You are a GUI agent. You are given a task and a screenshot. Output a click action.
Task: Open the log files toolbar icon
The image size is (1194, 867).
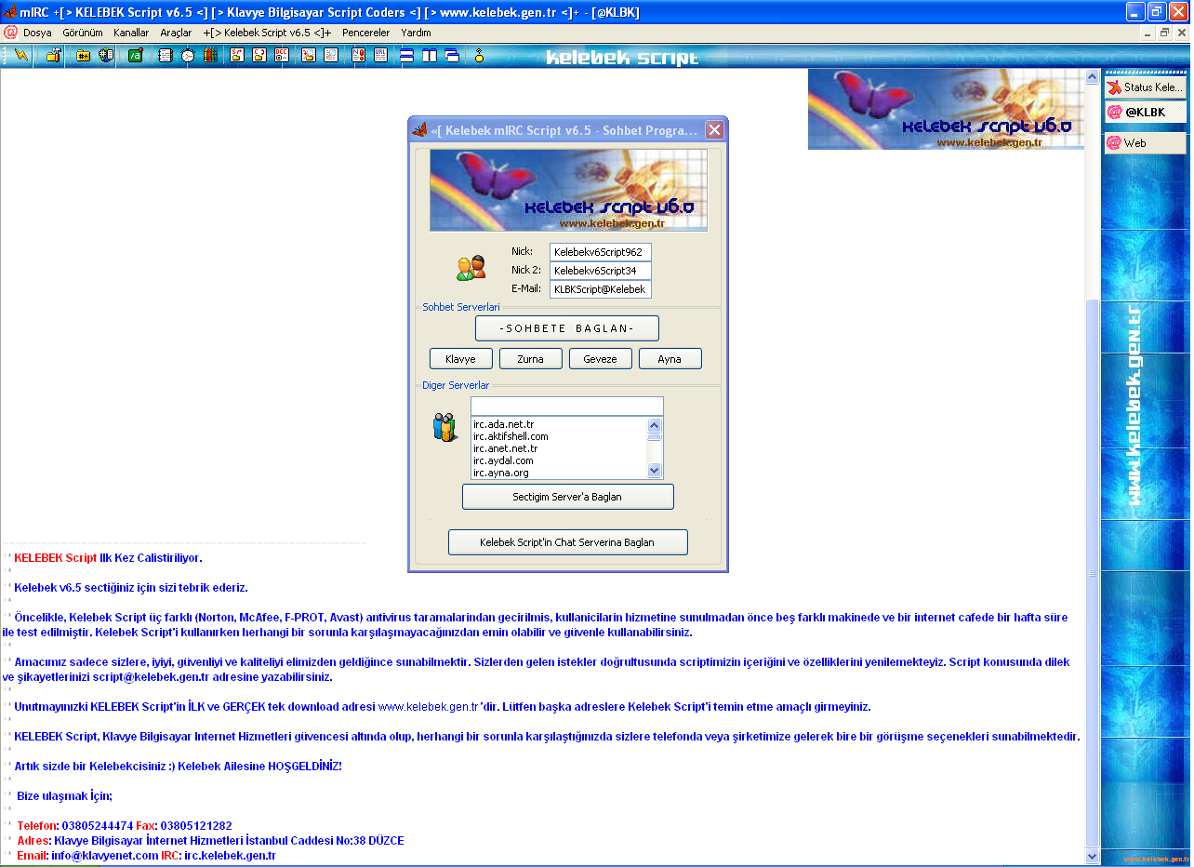tap(331, 56)
